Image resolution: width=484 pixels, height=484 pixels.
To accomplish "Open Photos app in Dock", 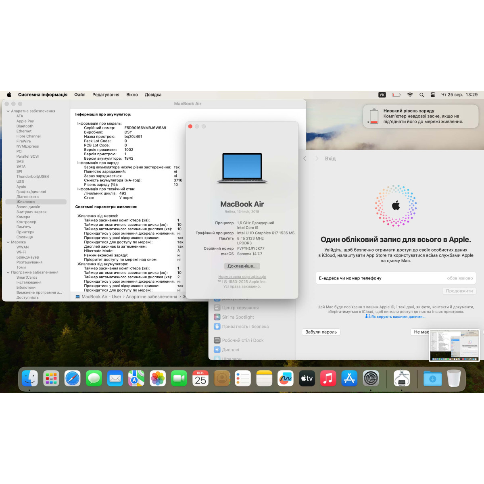I will point(158,378).
